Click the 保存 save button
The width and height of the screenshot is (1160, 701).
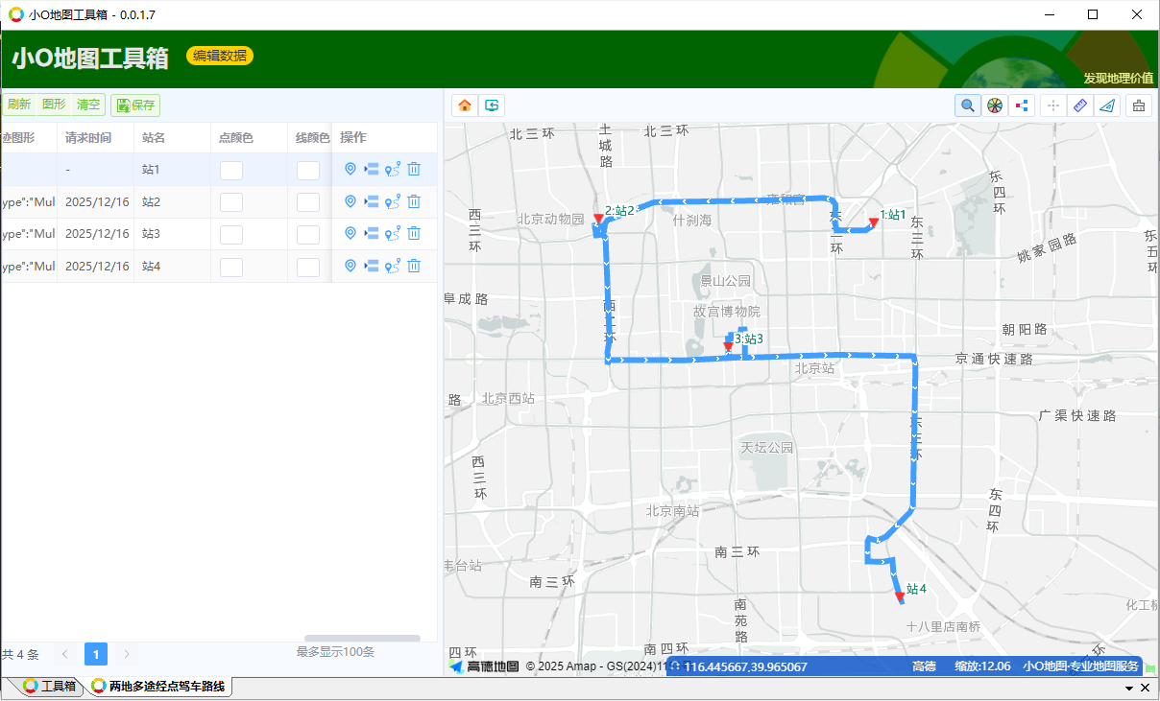point(135,105)
